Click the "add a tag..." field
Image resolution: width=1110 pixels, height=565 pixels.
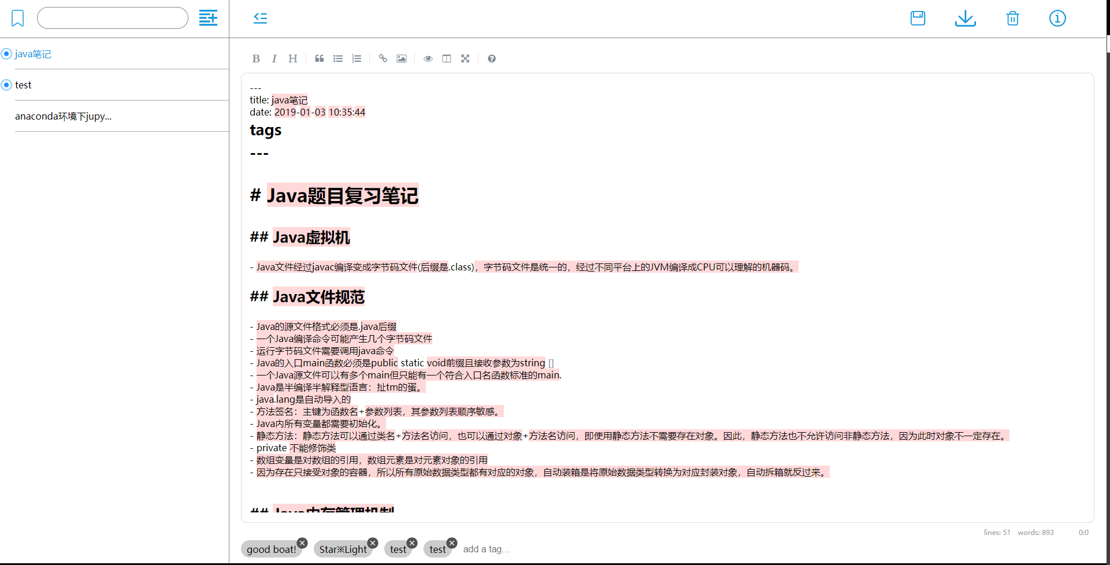[x=486, y=549]
